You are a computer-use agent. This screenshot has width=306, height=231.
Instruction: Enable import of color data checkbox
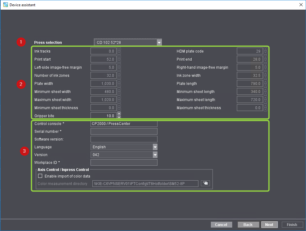click(40, 176)
